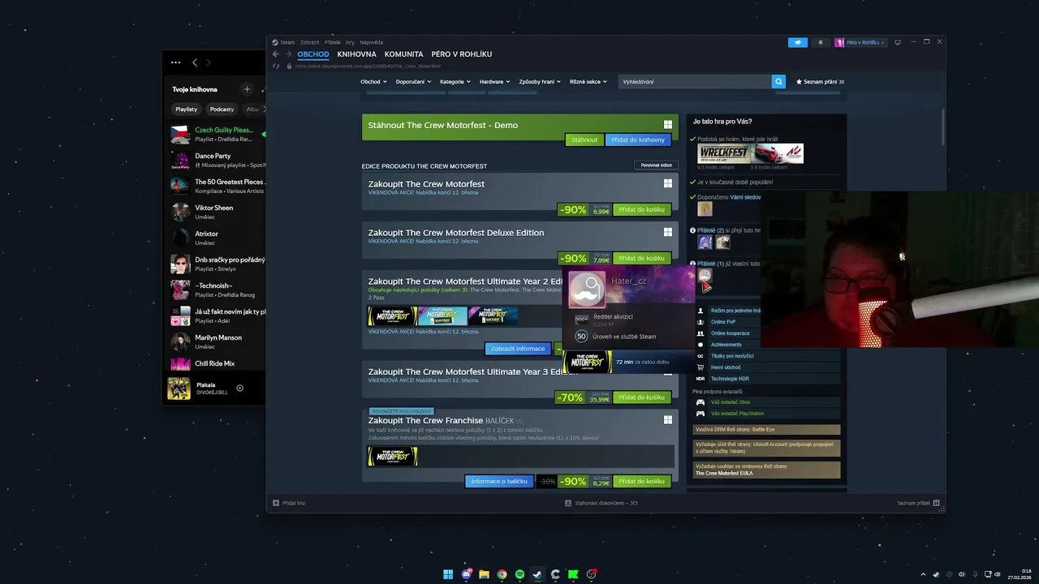The image size is (1039, 584).
Task: Select the OBCHOD tab
Action: pyautogui.click(x=313, y=54)
